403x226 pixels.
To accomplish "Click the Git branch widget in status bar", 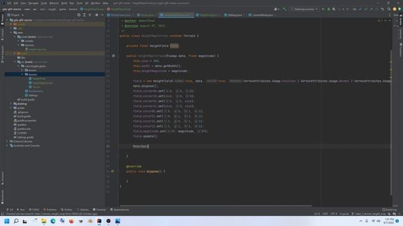I will point(368,213).
